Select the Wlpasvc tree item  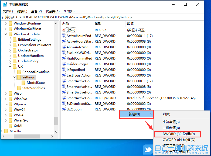pos(20,104)
